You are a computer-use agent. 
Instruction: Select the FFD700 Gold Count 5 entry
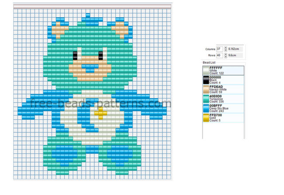[223, 117]
